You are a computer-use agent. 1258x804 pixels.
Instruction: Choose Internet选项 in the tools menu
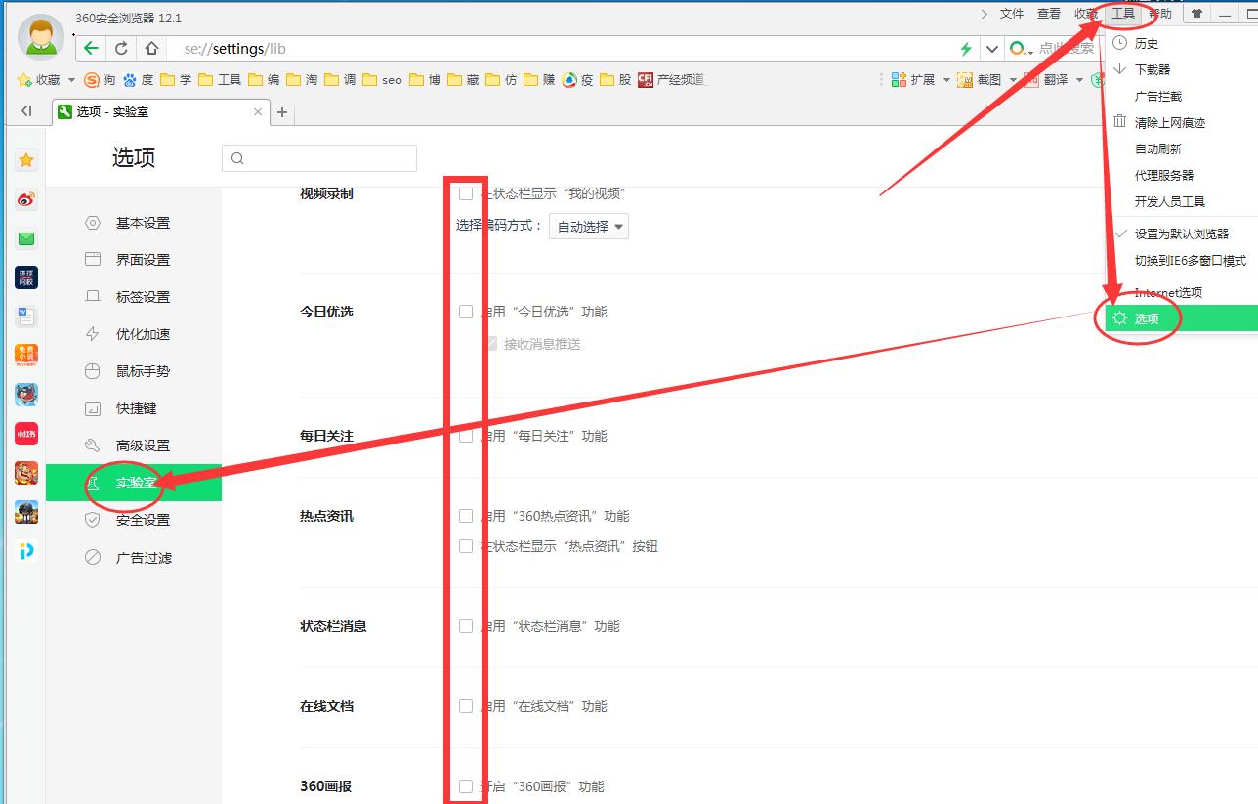1182,292
